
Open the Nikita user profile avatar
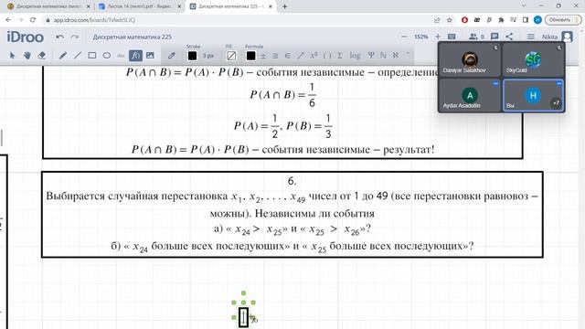567,37
